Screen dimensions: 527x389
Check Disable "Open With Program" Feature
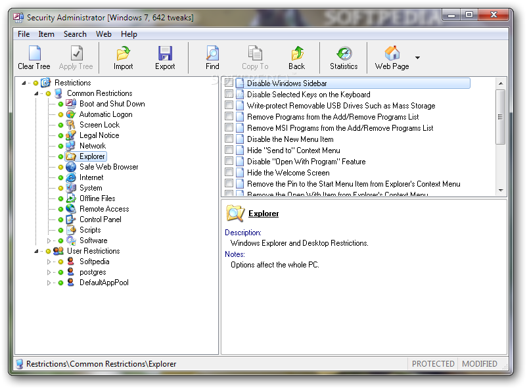point(229,160)
